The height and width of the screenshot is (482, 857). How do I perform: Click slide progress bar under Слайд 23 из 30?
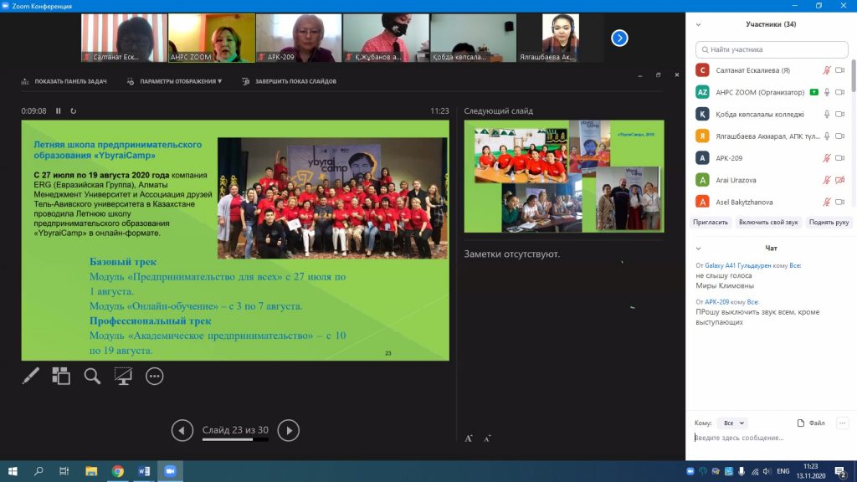[235, 440]
